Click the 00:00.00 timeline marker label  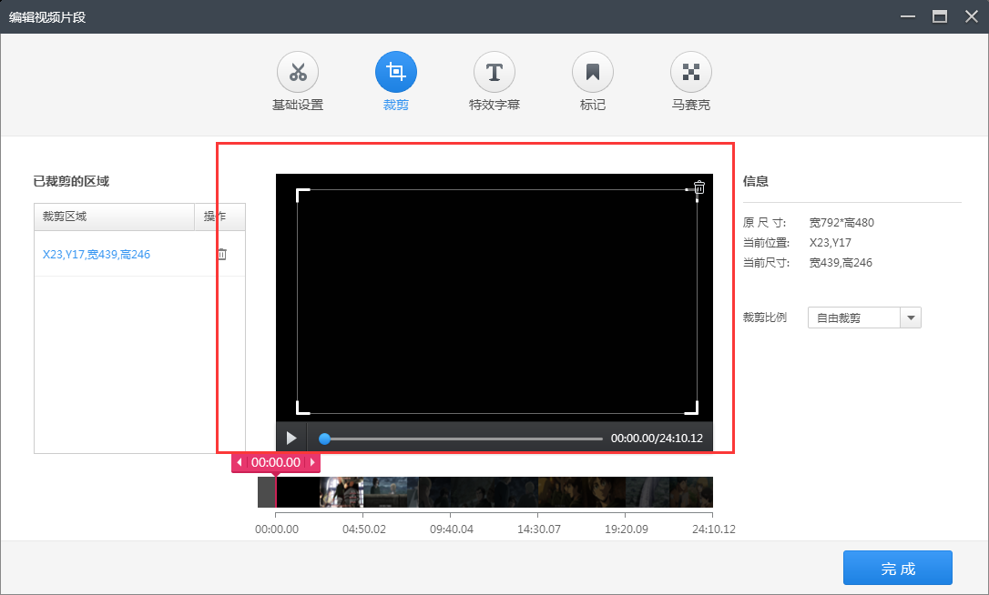point(276,462)
